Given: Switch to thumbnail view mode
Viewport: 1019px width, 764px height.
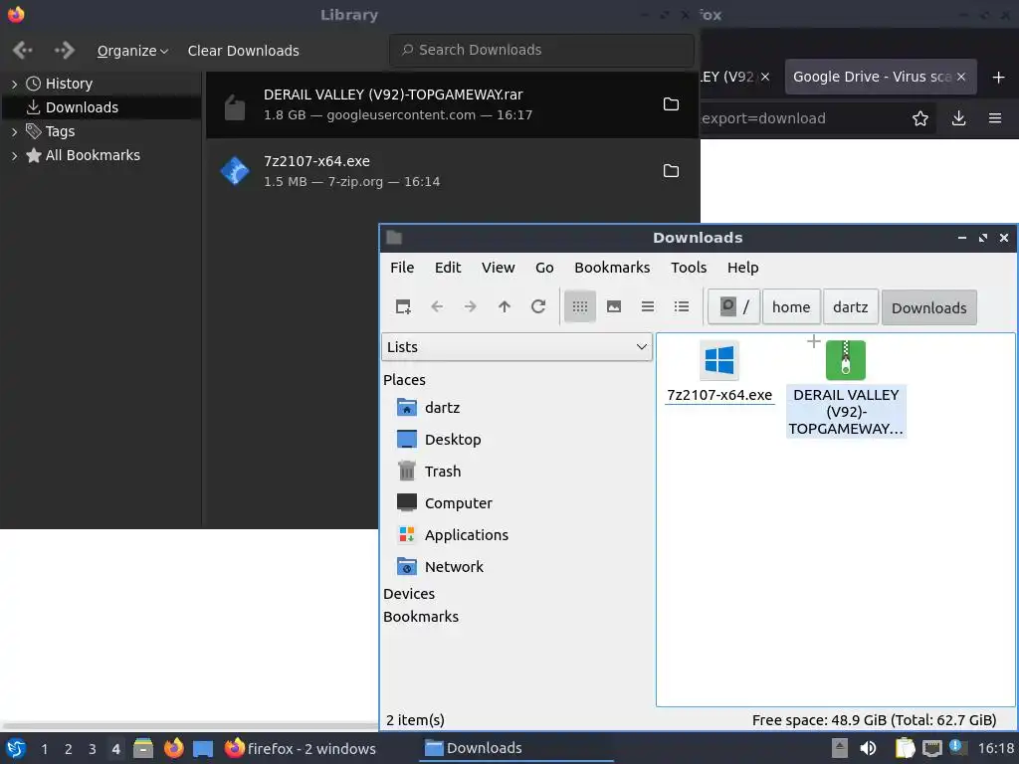Looking at the screenshot, I should (x=613, y=306).
